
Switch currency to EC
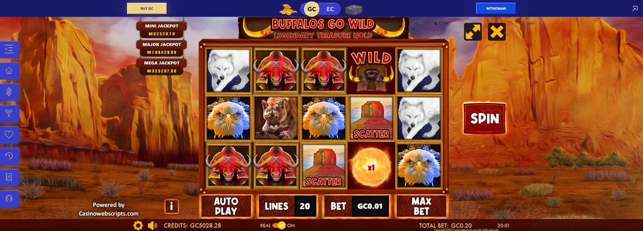[x=330, y=9]
